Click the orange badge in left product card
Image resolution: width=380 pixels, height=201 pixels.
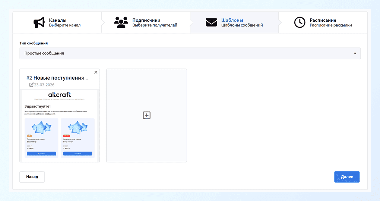click(29, 136)
